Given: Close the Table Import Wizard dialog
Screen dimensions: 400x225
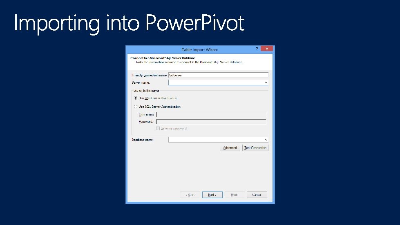Looking at the screenshot, I should point(266,49).
